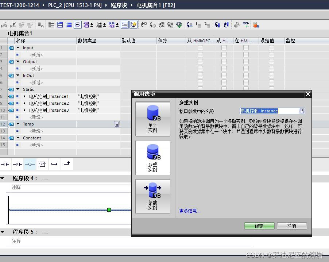
Task: Tick the 从 H... checkbox in row 2
Action: coord(224,55)
